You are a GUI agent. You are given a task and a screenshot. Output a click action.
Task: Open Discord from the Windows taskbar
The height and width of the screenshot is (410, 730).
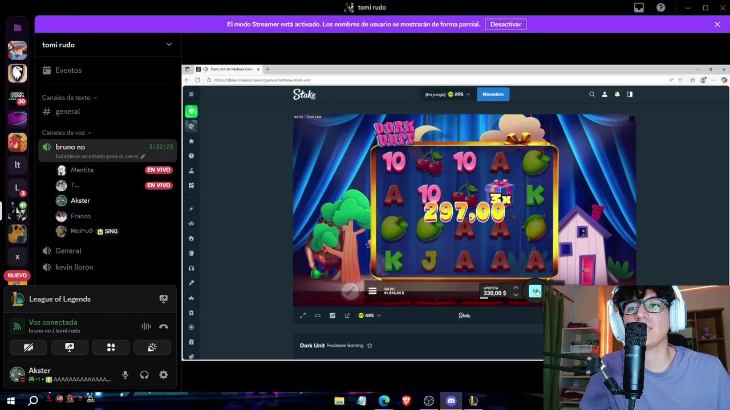[451, 401]
